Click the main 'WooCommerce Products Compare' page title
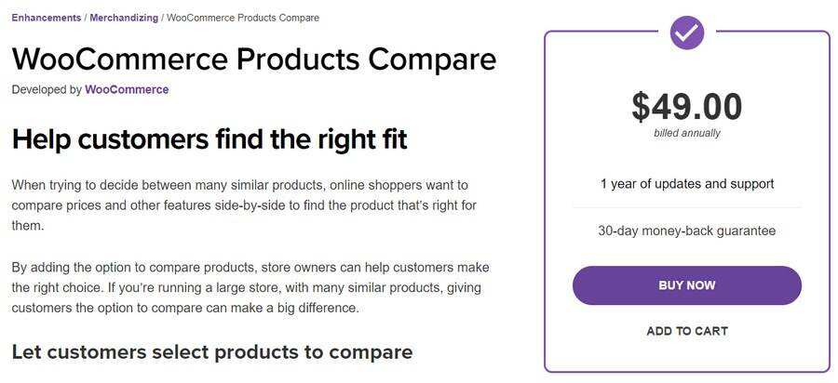The image size is (838, 383). 253,59
